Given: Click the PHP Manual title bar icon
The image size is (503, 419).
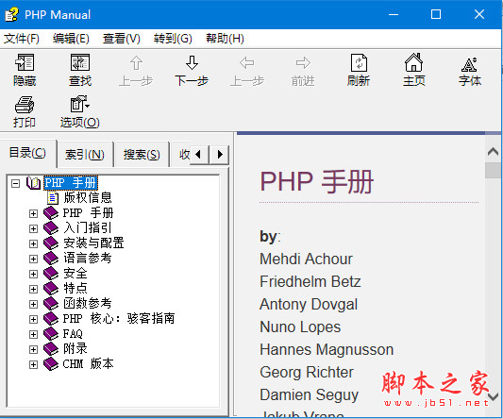Looking at the screenshot, I should point(11,14).
